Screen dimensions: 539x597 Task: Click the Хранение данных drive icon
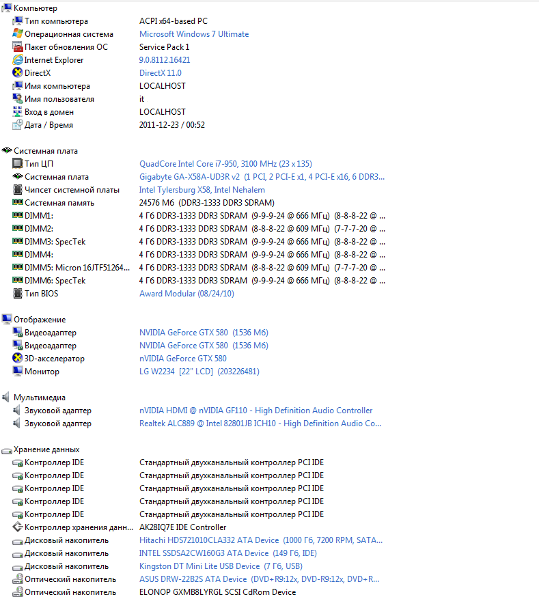(x=6, y=450)
